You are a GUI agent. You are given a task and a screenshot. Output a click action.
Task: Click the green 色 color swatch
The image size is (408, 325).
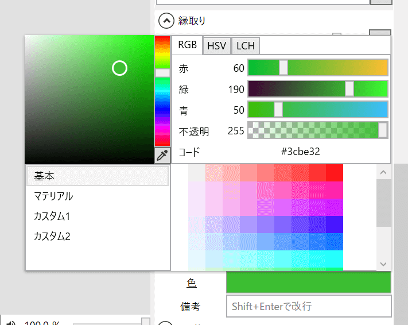308,283
